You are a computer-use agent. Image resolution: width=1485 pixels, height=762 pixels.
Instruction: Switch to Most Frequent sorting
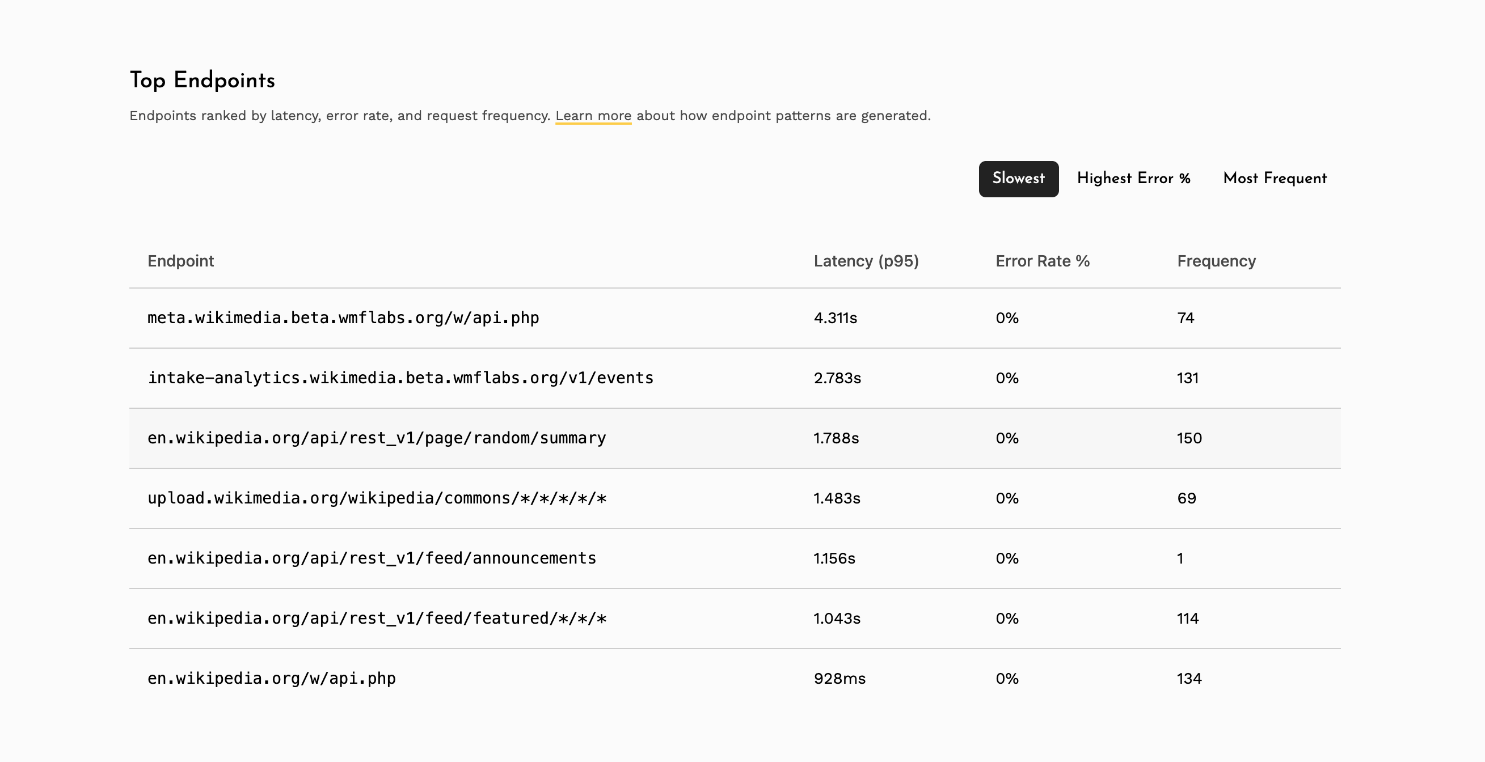(x=1275, y=179)
